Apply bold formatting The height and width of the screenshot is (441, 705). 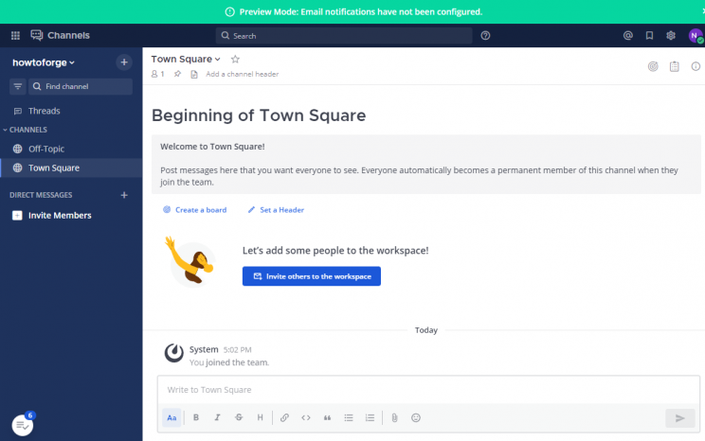click(x=196, y=417)
